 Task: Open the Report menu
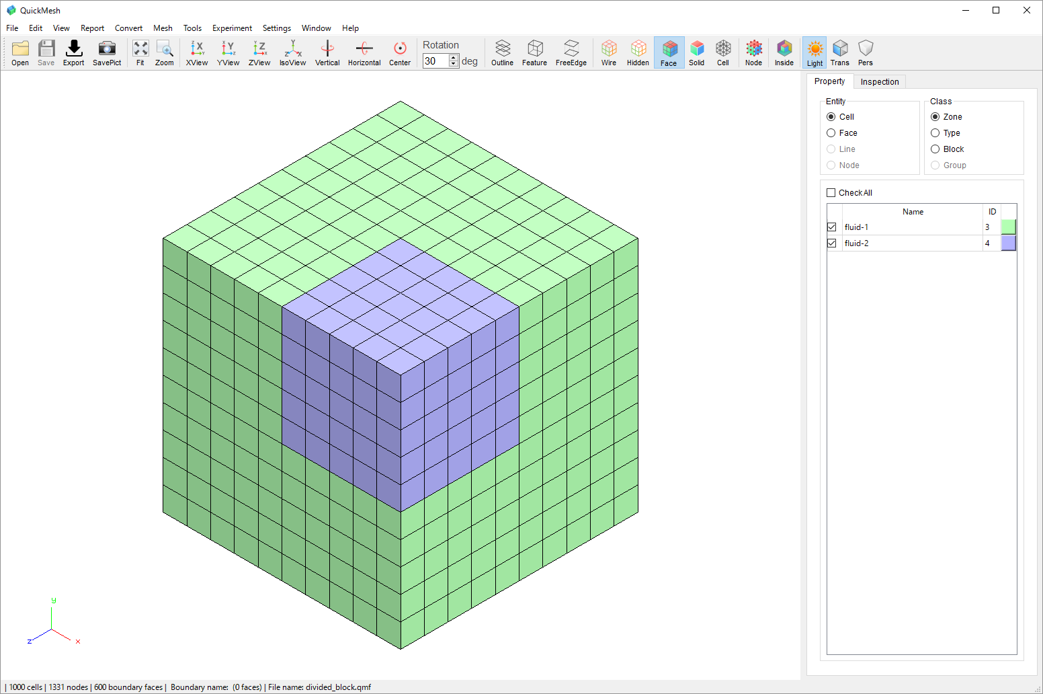93,28
